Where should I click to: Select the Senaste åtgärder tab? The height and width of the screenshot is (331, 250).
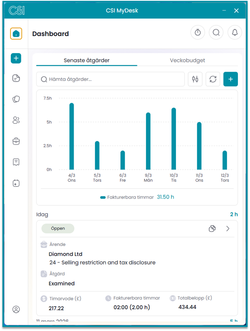(86, 60)
